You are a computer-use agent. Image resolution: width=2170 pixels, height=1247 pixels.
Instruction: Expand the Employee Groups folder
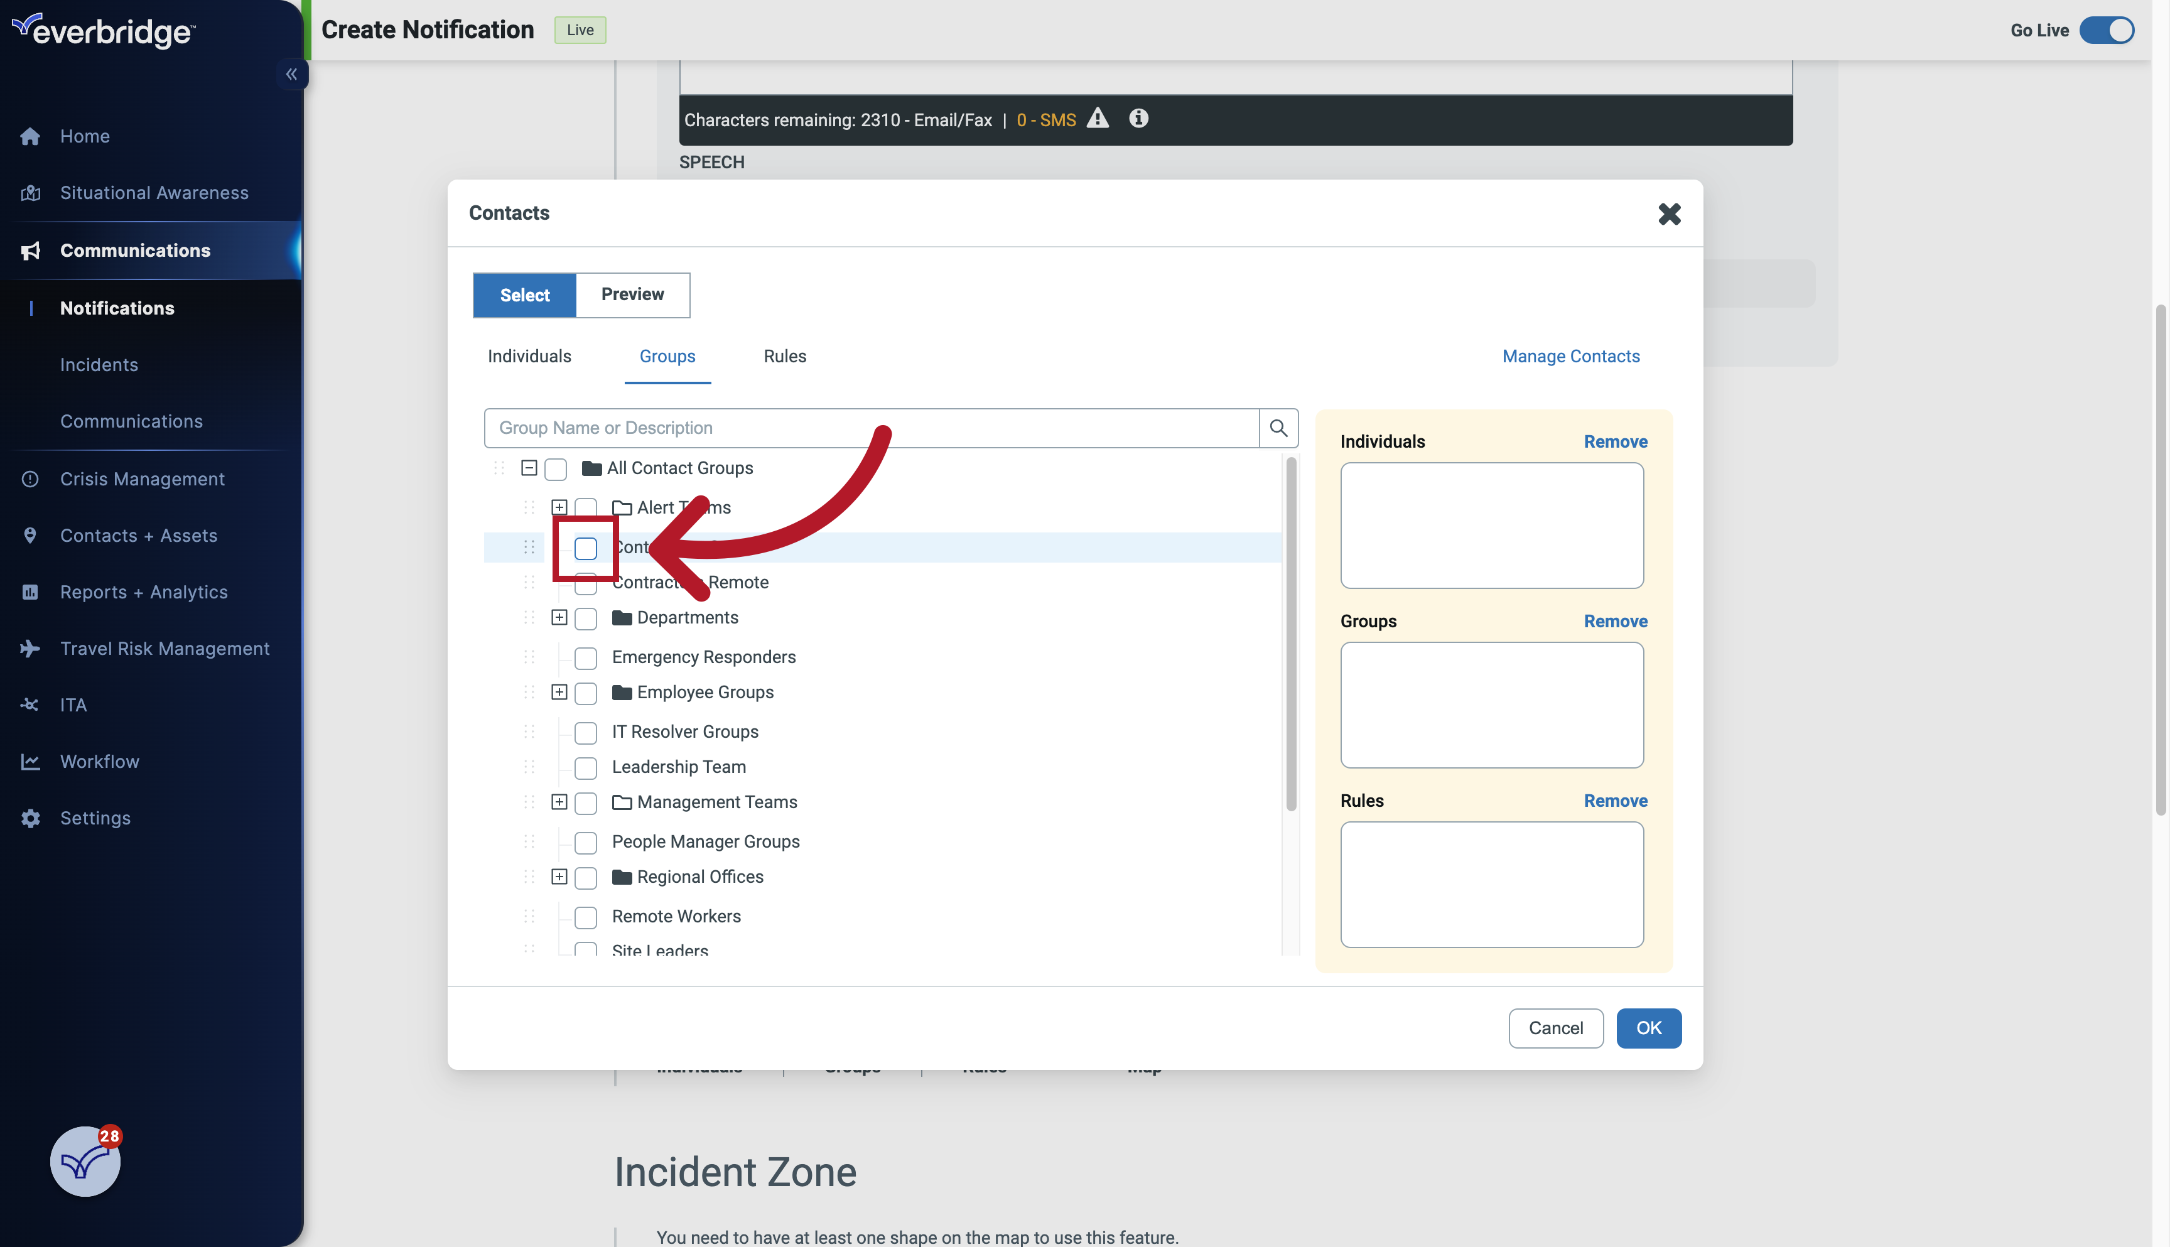559,693
